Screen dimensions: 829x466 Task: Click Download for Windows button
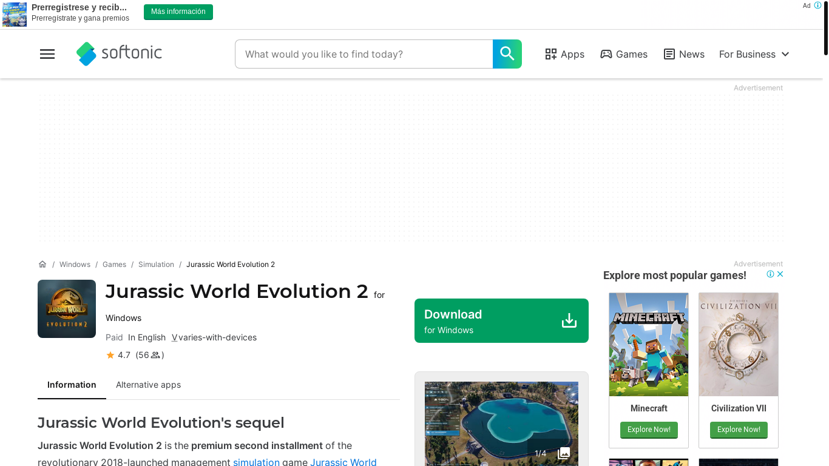tap(501, 320)
